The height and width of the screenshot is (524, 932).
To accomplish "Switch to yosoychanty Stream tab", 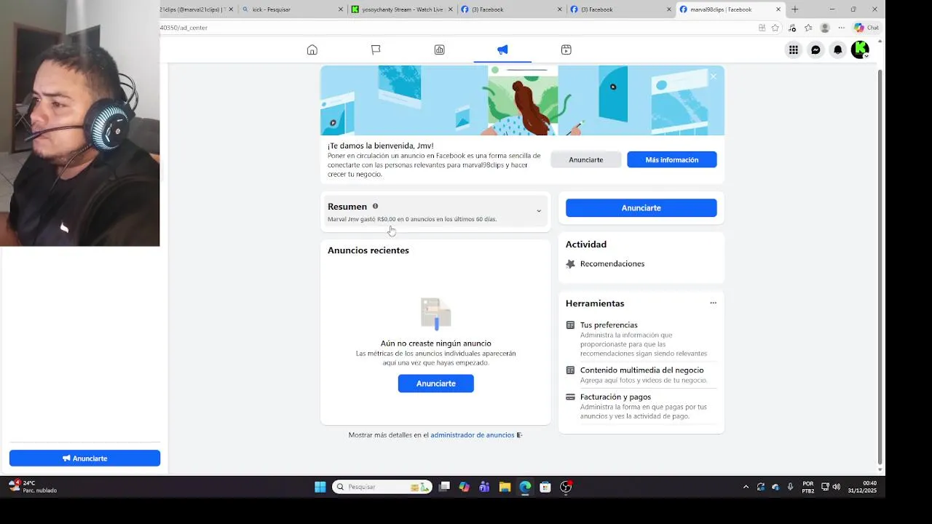I will click(401, 9).
